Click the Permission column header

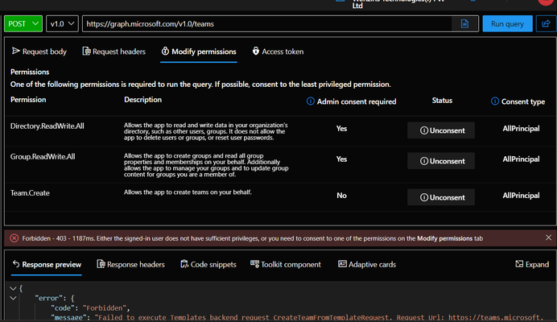coord(28,100)
